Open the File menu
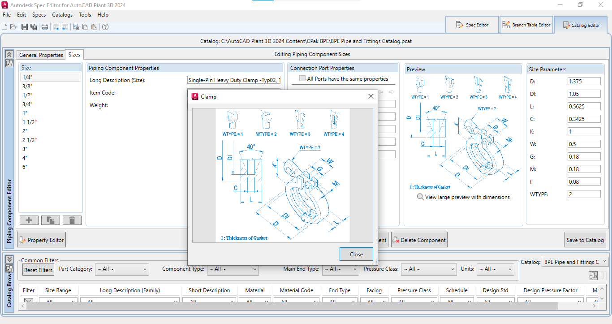Viewport: 612px width, 324px height. pos(7,15)
